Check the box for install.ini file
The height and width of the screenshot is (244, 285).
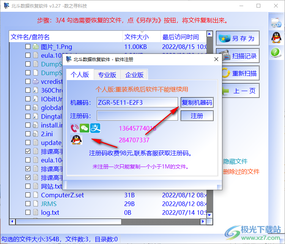tap(28, 125)
